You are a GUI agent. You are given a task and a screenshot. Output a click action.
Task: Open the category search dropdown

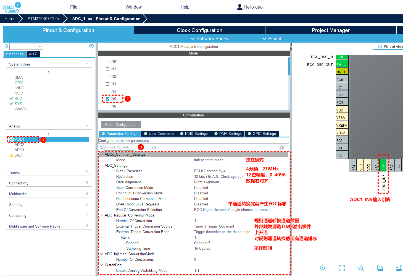coord(40,46)
